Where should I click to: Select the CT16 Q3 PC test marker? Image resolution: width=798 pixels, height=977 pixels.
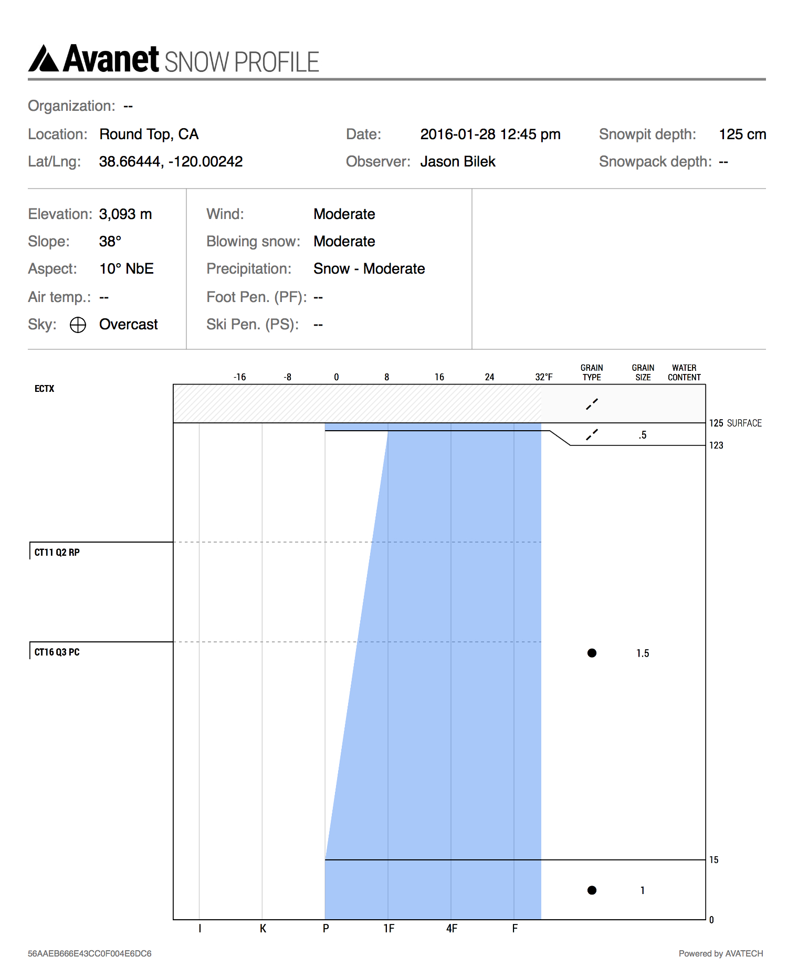point(57,652)
